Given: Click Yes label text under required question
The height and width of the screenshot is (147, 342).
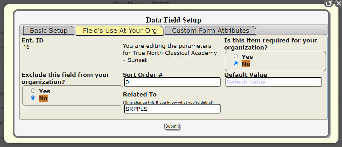Looking at the screenshot, I should click(x=247, y=57).
